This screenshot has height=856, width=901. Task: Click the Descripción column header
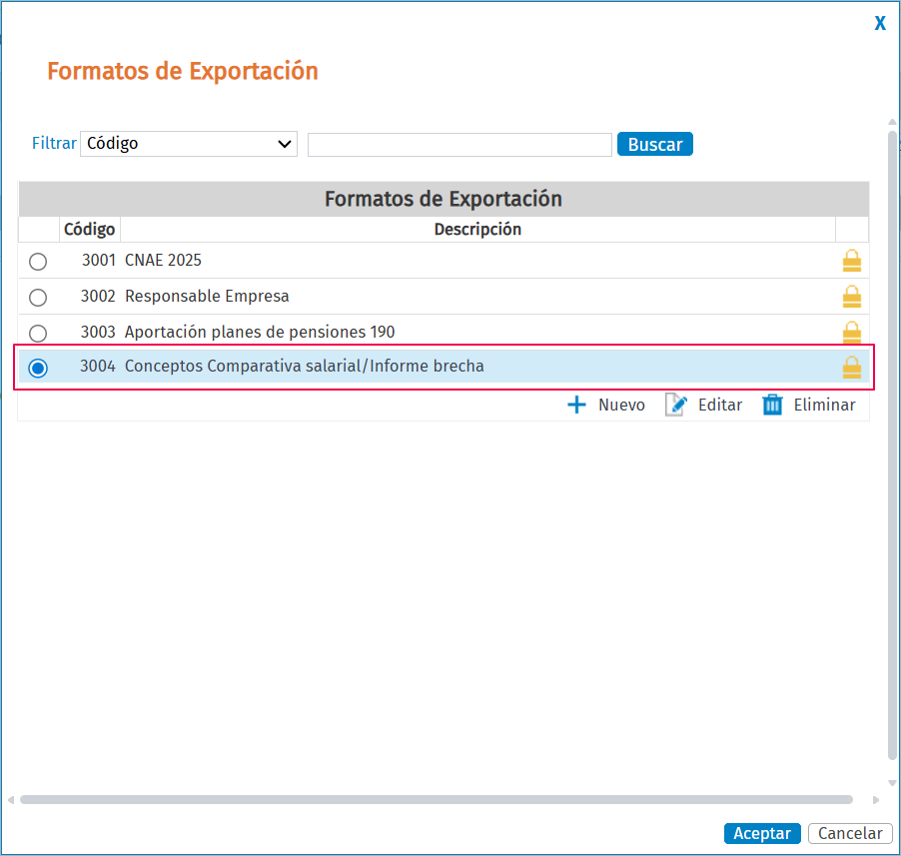tap(477, 229)
